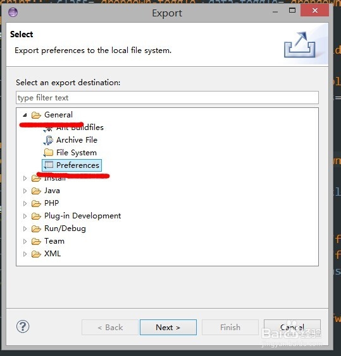Viewport: 341px width, 356px height.
Task: Click the Next button
Action: tap(168, 327)
